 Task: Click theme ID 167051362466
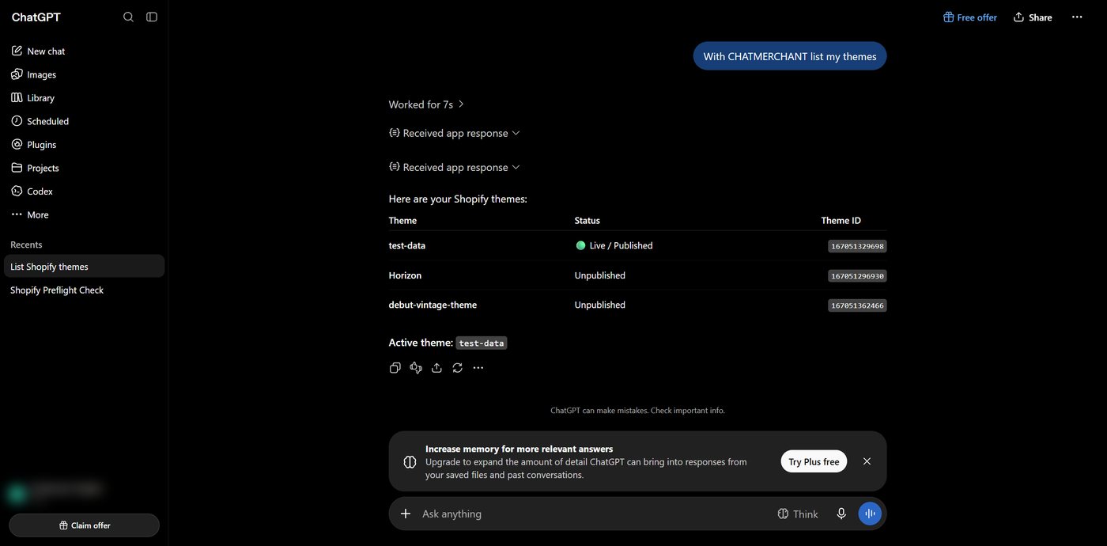[x=857, y=305]
